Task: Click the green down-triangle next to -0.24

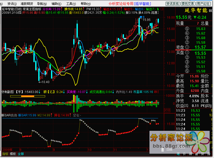Action: [x=195, y=17]
